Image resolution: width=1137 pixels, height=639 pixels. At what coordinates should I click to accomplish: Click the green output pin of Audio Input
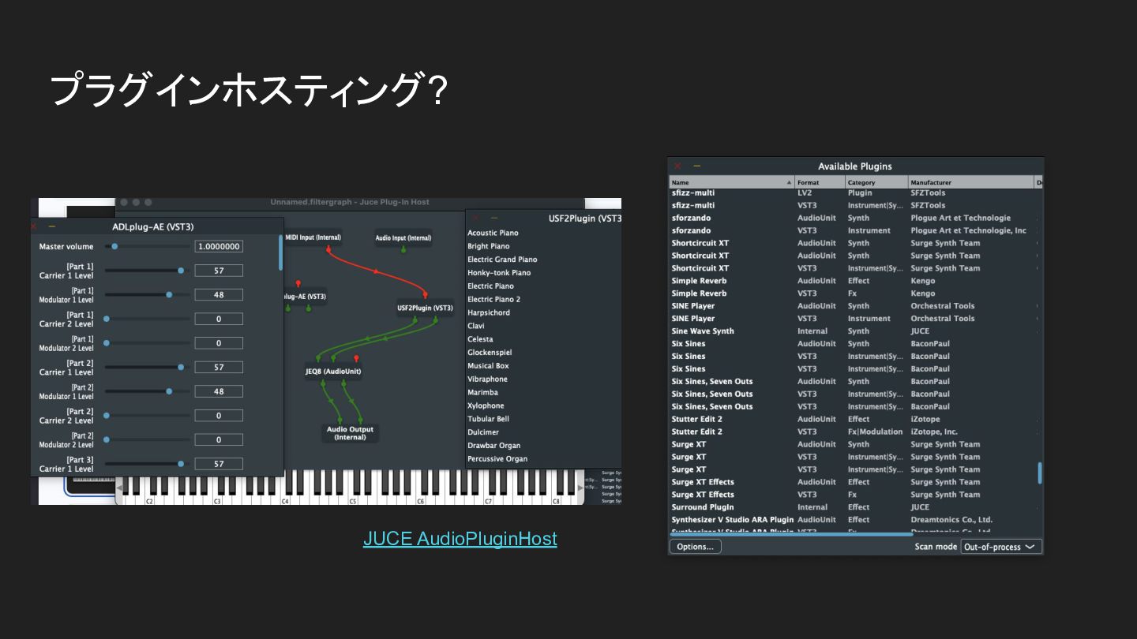coord(403,249)
